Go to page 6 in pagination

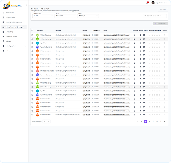click(x=161, y=121)
